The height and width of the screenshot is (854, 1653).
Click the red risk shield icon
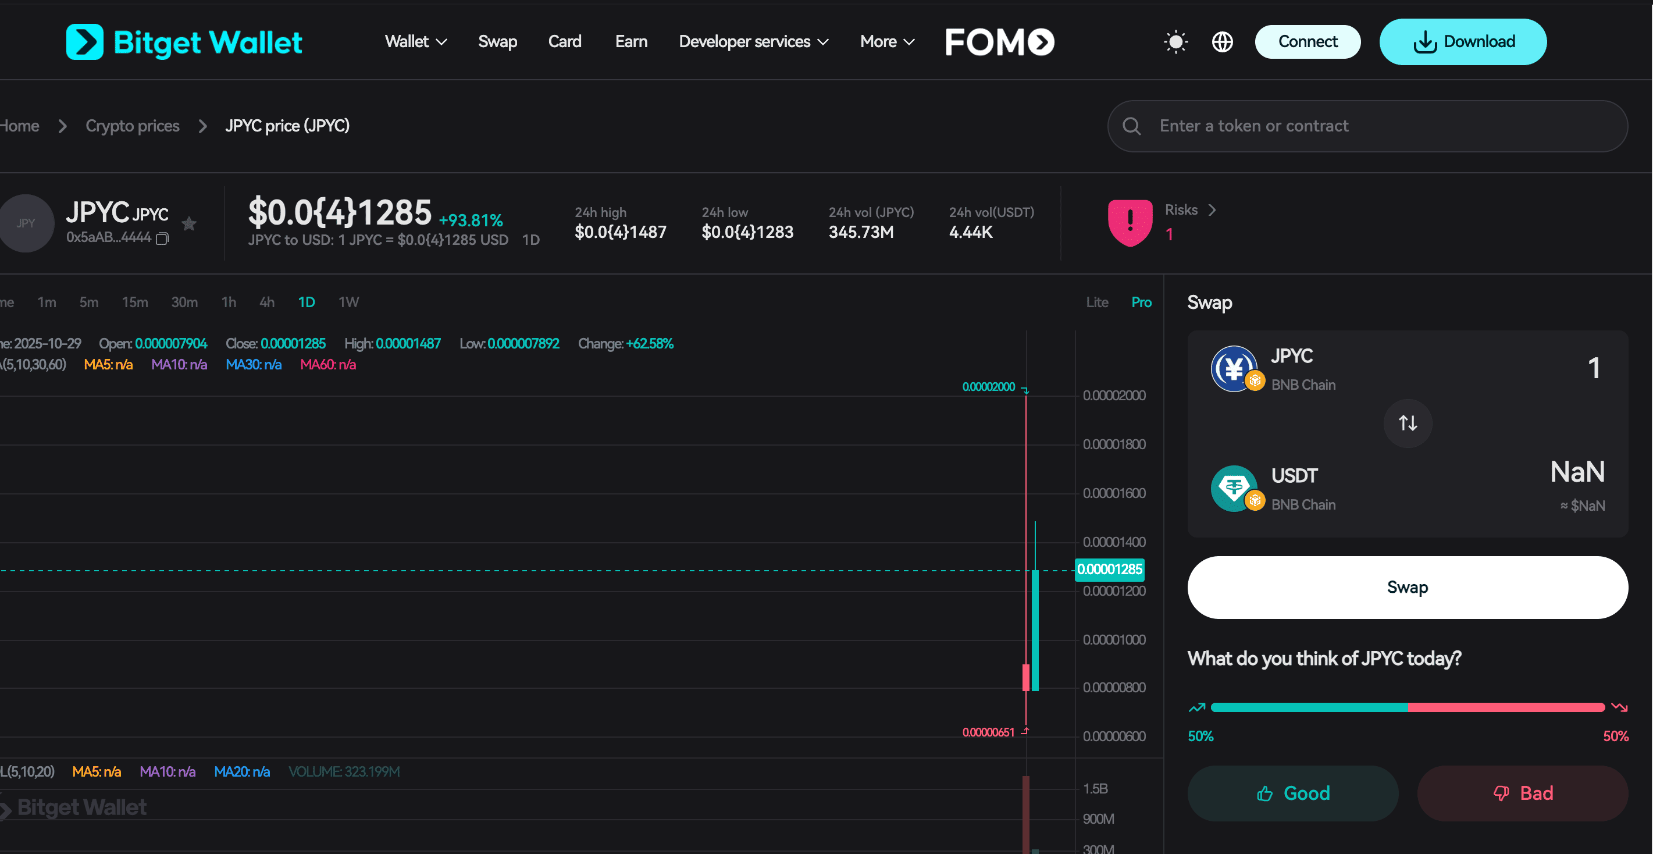[x=1130, y=223]
